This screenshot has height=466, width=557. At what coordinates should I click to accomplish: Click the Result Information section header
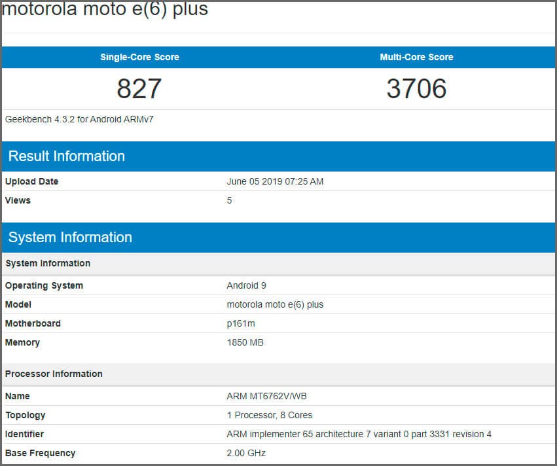[66, 156]
